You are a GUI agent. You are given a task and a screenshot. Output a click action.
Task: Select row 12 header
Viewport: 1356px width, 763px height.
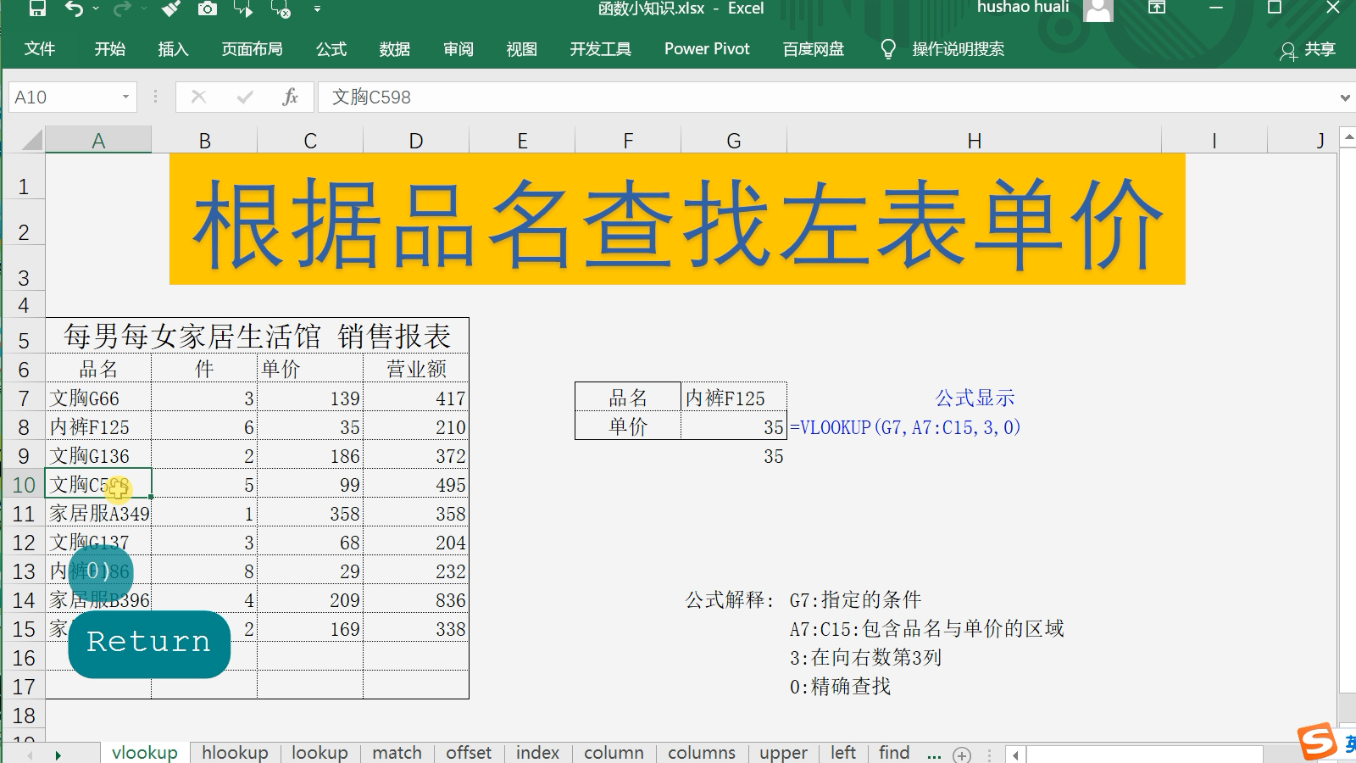23,543
